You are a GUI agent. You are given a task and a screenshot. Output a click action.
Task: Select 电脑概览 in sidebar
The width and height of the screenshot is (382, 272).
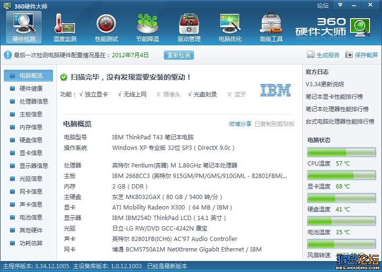[x=28, y=76]
